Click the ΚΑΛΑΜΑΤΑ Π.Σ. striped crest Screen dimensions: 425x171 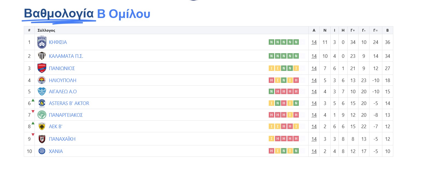[x=42, y=56]
